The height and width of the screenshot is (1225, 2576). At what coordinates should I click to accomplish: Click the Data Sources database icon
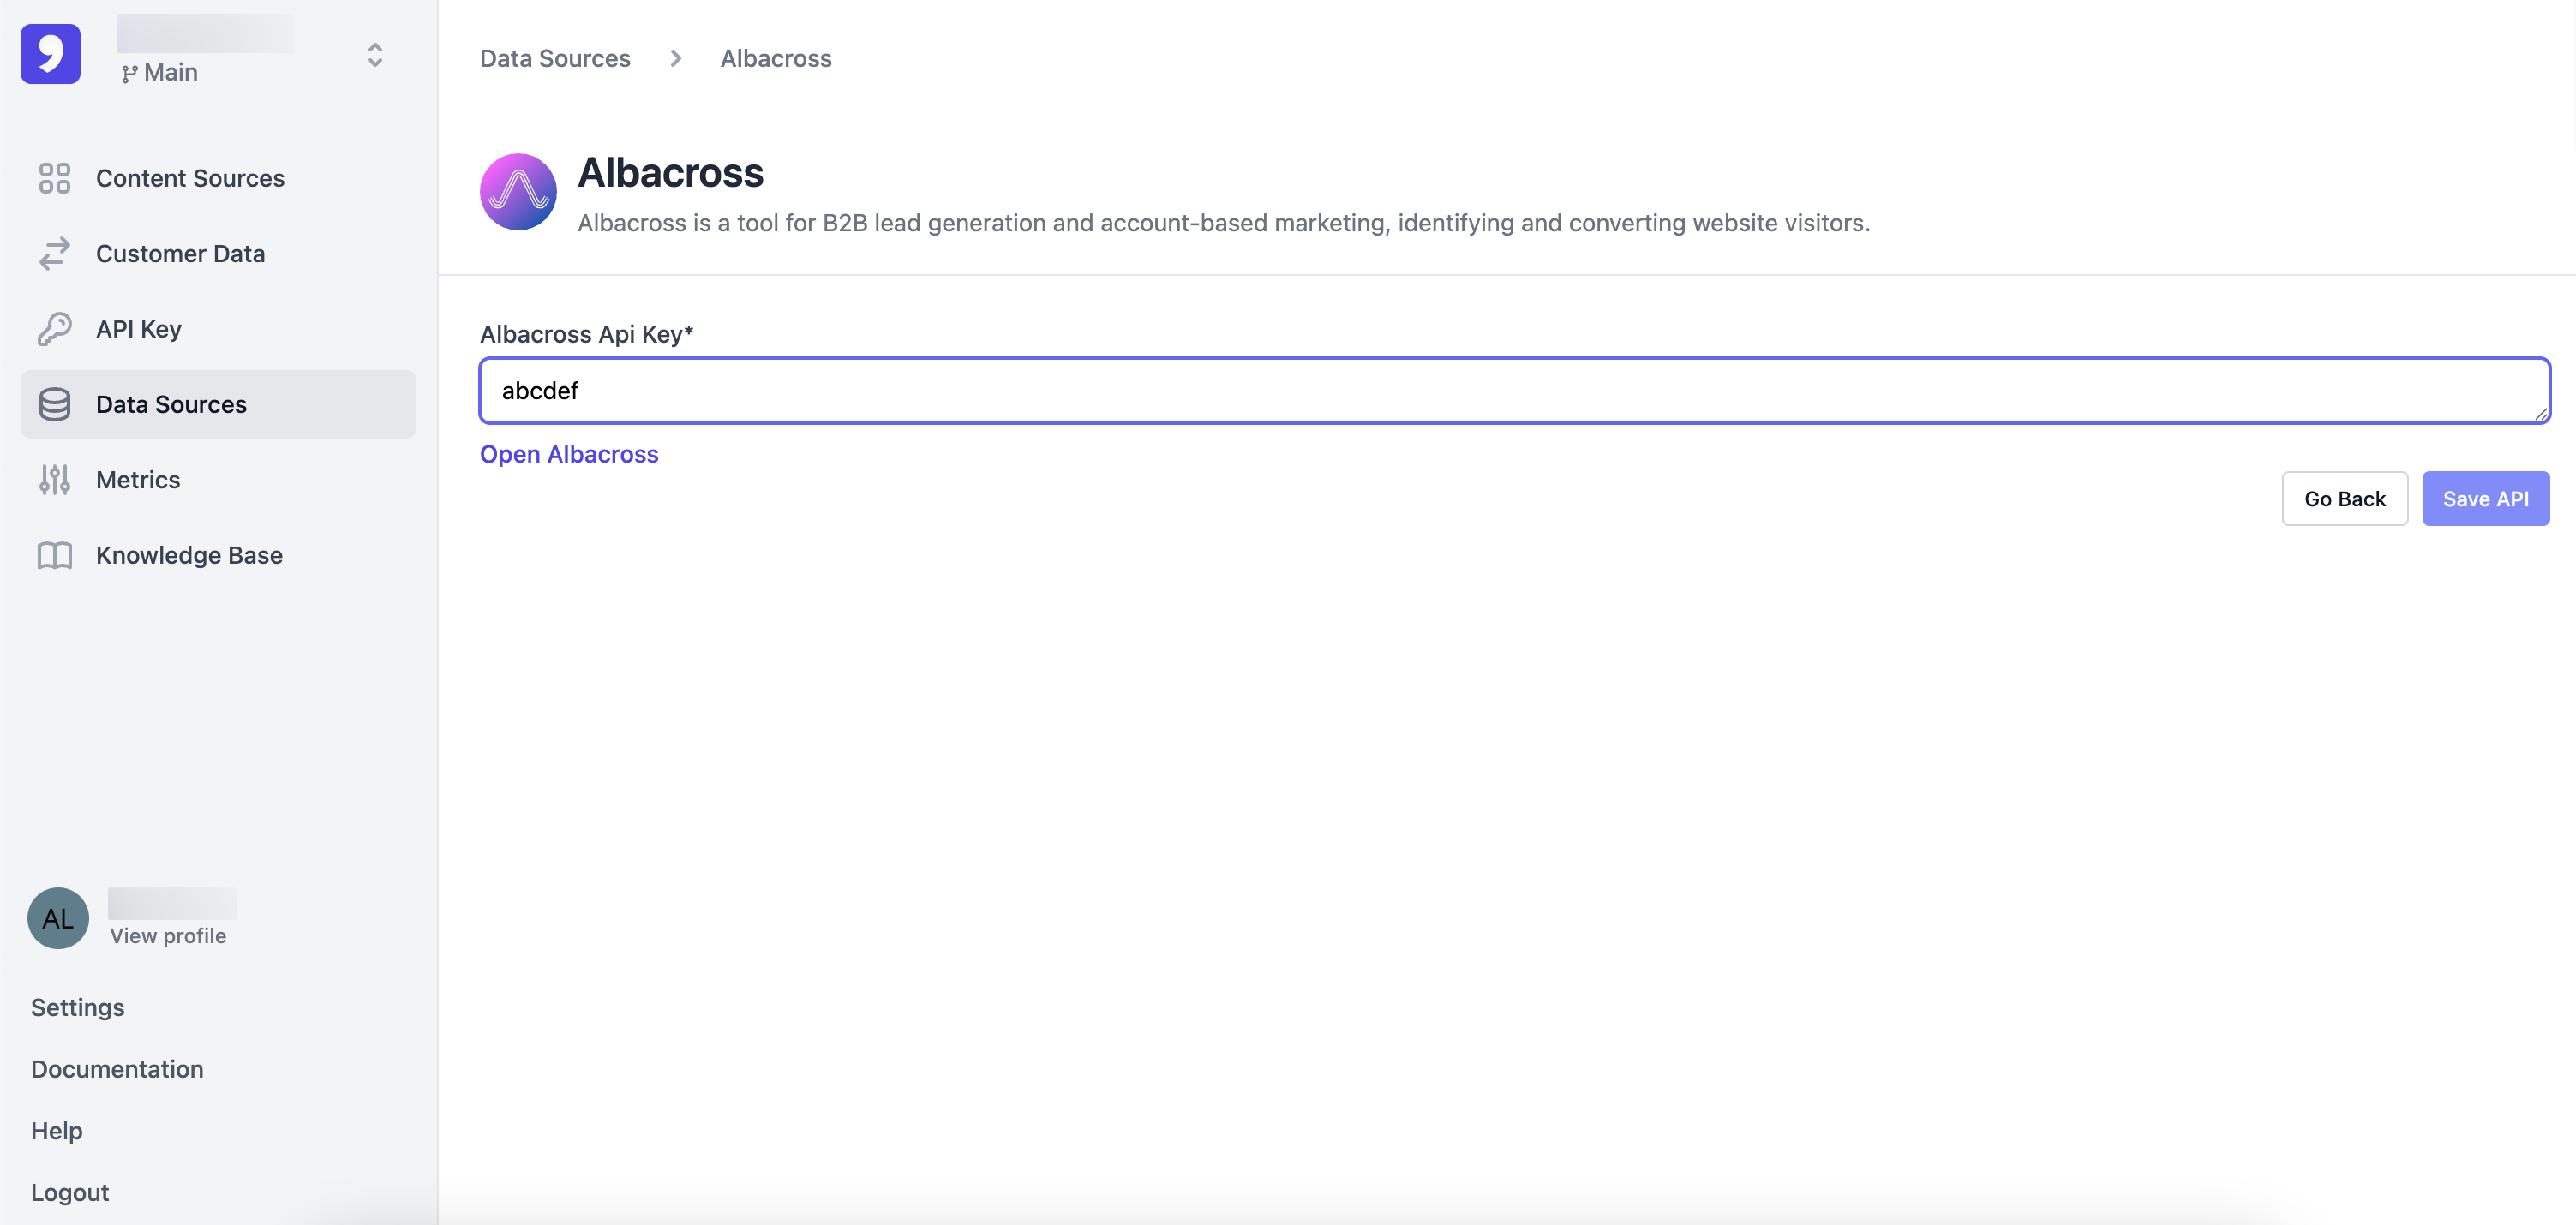(54, 404)
